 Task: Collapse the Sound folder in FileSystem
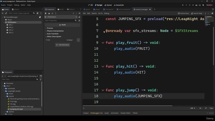coord(6,96)
